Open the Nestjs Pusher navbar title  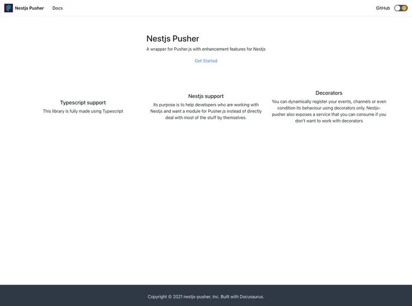29,8
